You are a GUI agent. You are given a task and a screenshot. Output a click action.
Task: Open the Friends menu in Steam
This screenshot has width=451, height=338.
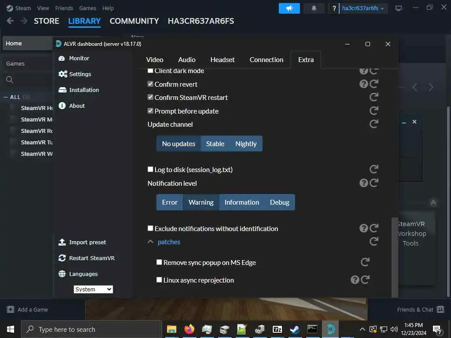pyautogui.click(x=64, y=8)
